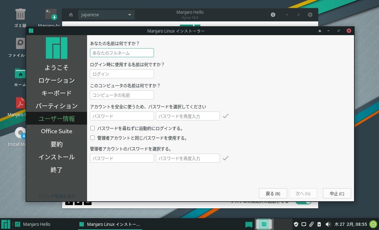Open the volume speaker tray icon
This screenshot has width=379, height=230.
pos(328,224)
